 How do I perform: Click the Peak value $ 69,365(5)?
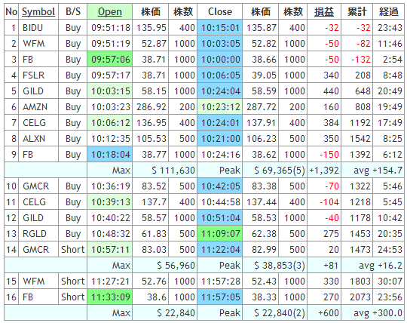coord(280,171)
